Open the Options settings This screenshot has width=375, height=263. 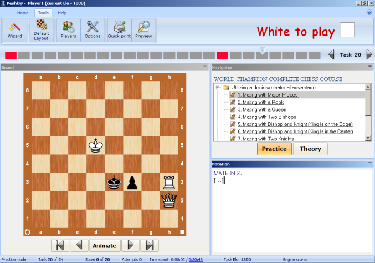pyautogui.click(x=93, y=31)
